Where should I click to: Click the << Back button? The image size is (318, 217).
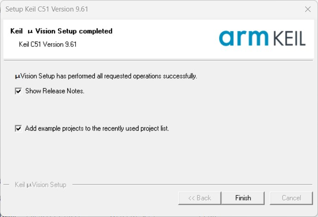199,198
